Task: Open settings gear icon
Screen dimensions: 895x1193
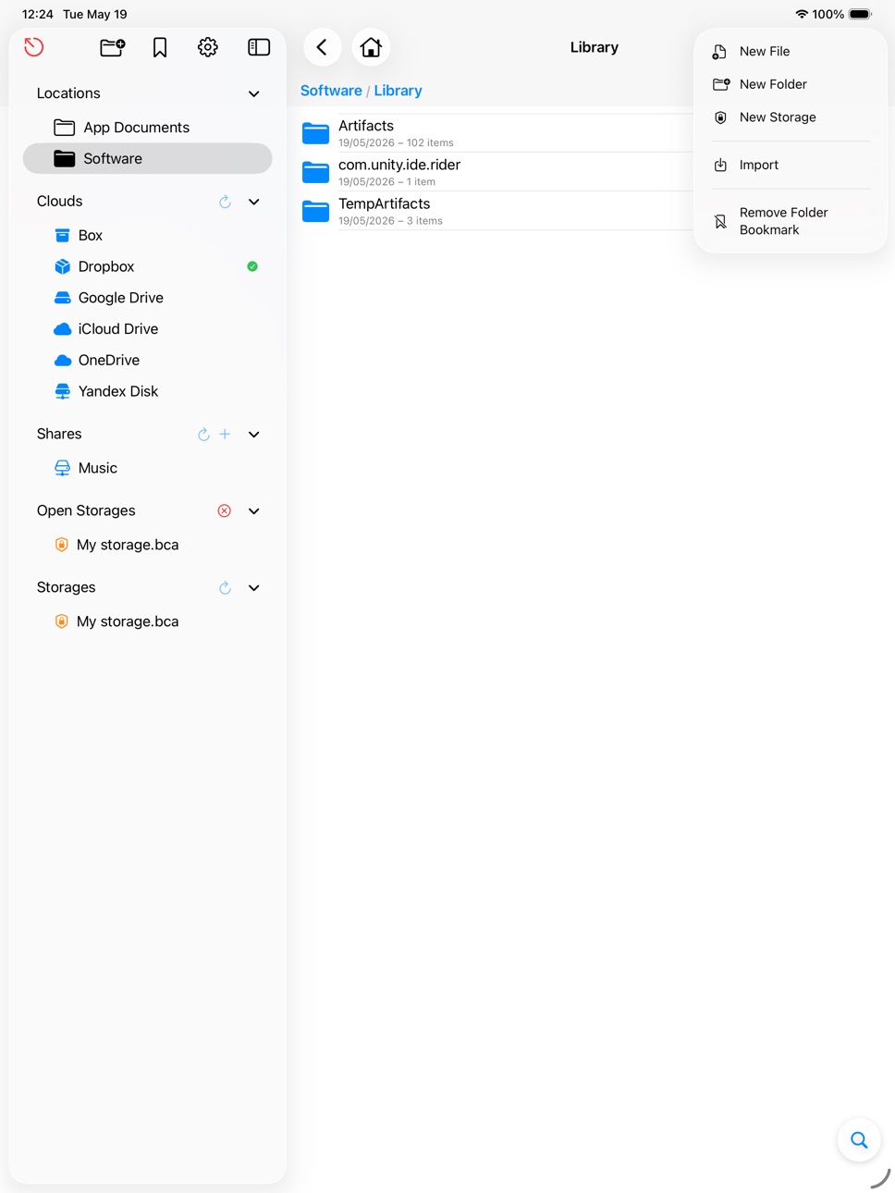Action: click(x=208, y=47)
